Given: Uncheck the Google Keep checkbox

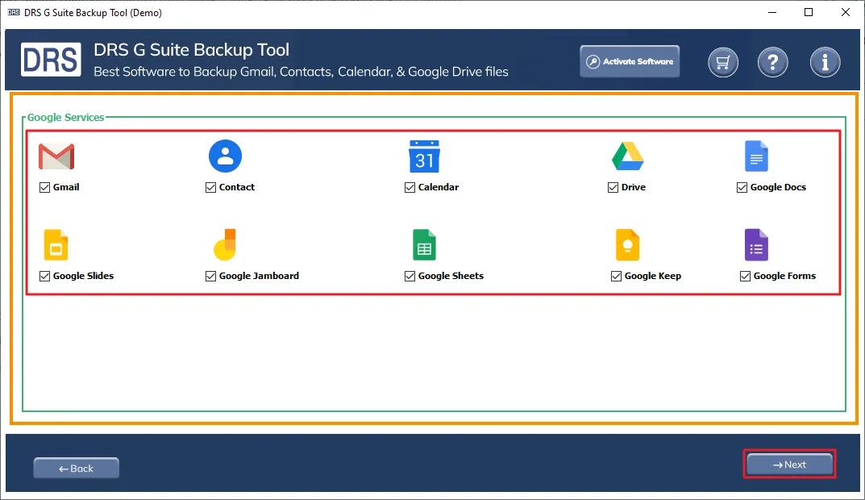Looking at the screenshot, I should tap(616, 276).
